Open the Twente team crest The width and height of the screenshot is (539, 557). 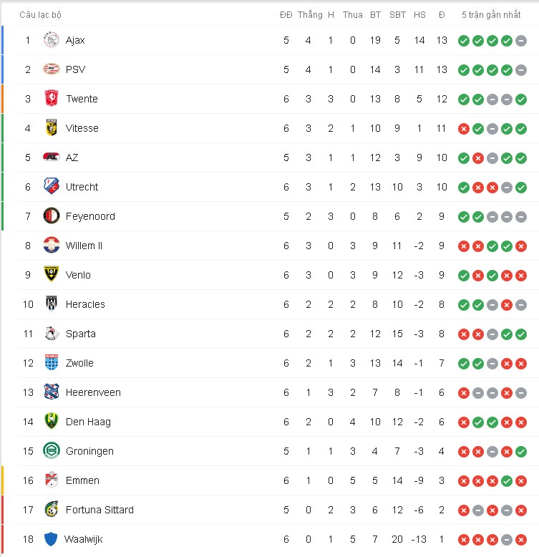[51, 98]
